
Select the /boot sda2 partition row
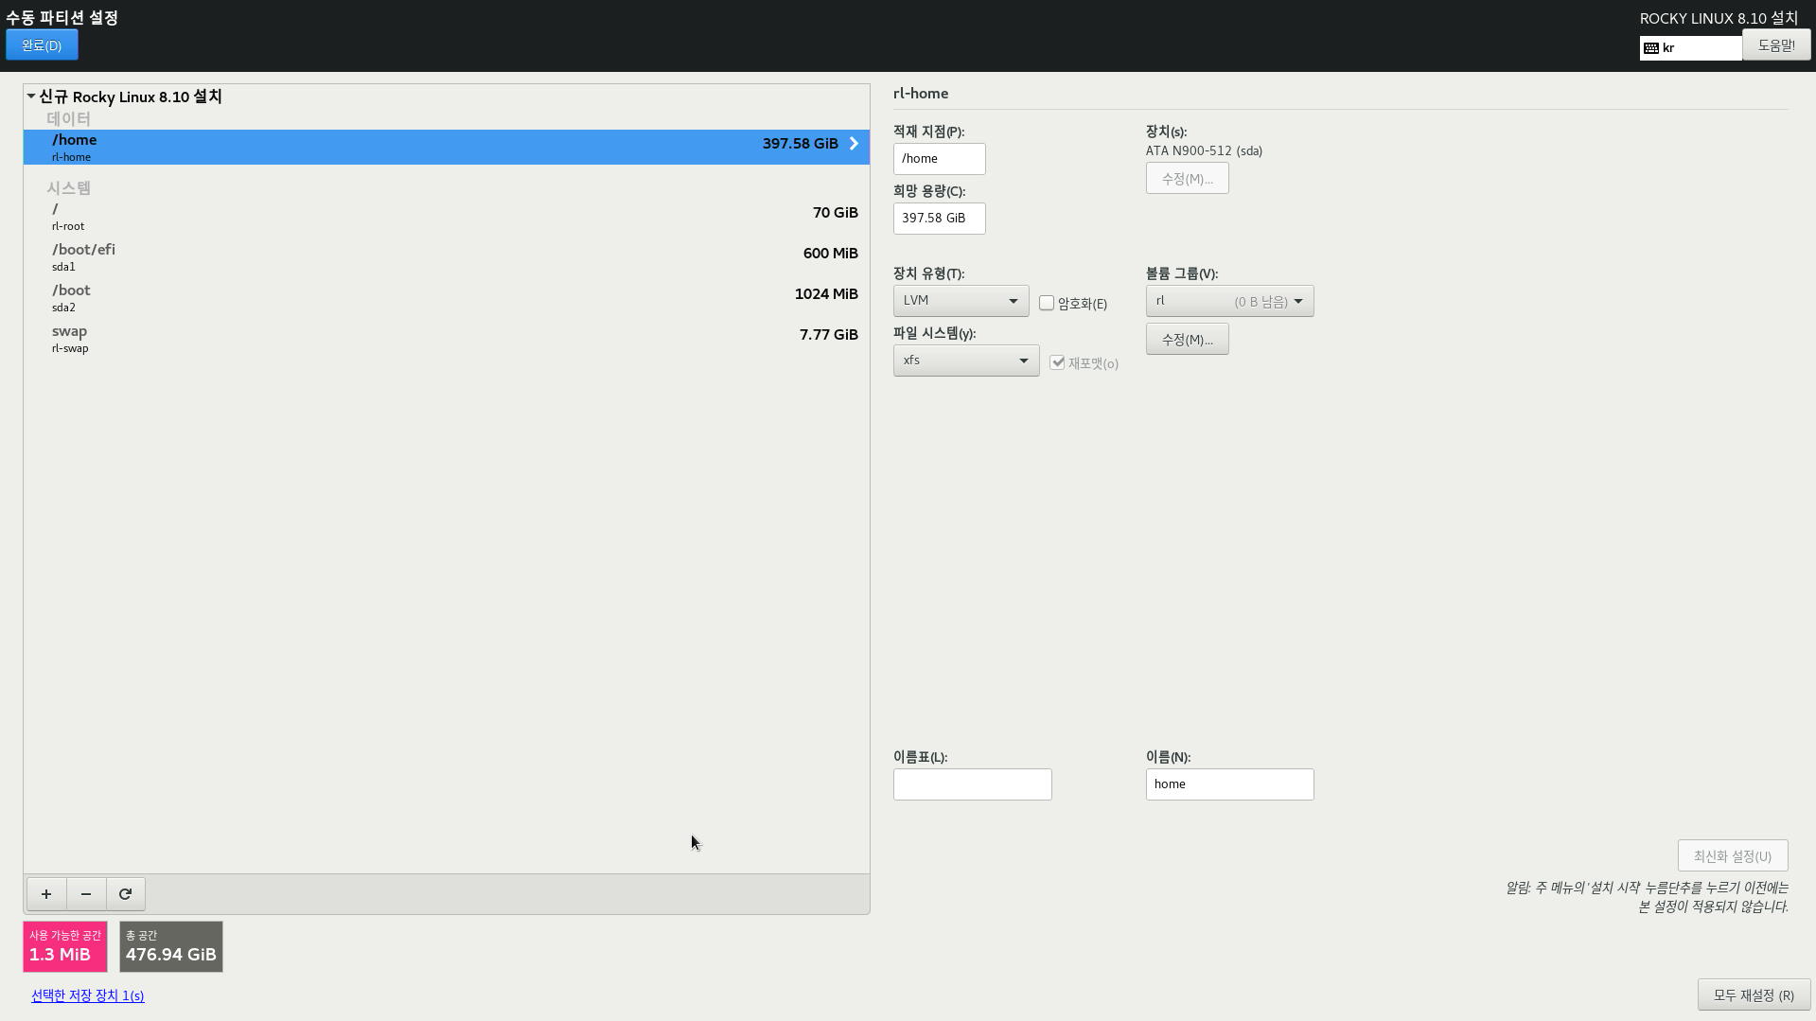[447, 298]
